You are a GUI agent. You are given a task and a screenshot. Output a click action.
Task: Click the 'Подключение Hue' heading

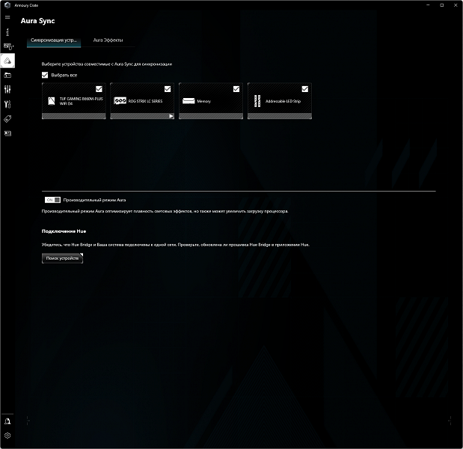point(64,231)
